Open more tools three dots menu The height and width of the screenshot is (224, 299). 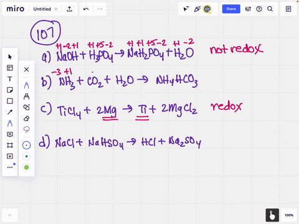10,167
